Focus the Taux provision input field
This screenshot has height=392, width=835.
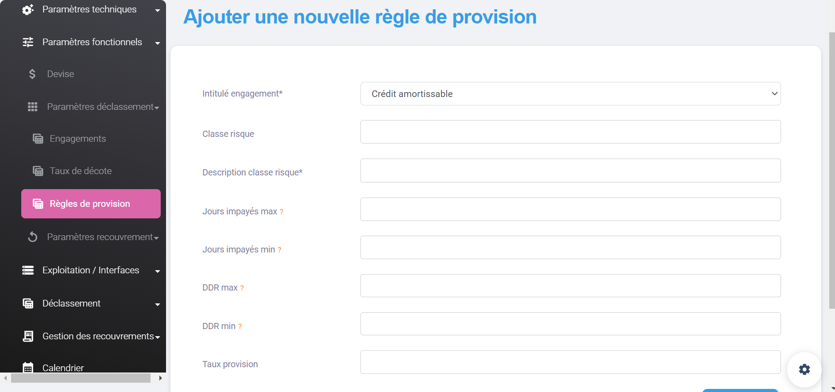click(570, 362)
